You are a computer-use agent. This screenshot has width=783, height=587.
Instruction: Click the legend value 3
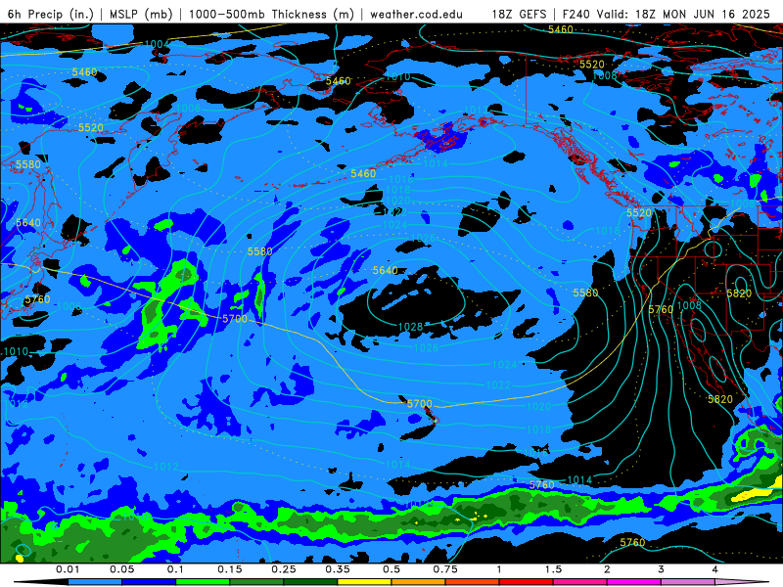(662, 569)
